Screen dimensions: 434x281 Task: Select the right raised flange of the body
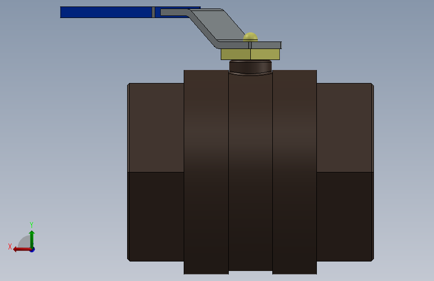tap(294, 172)
